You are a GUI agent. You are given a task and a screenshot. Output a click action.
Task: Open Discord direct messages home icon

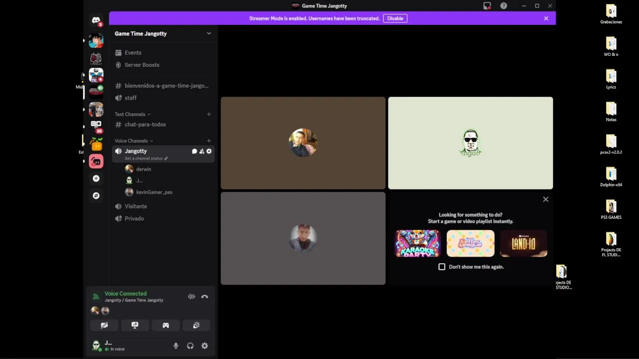tap(96, 20)
